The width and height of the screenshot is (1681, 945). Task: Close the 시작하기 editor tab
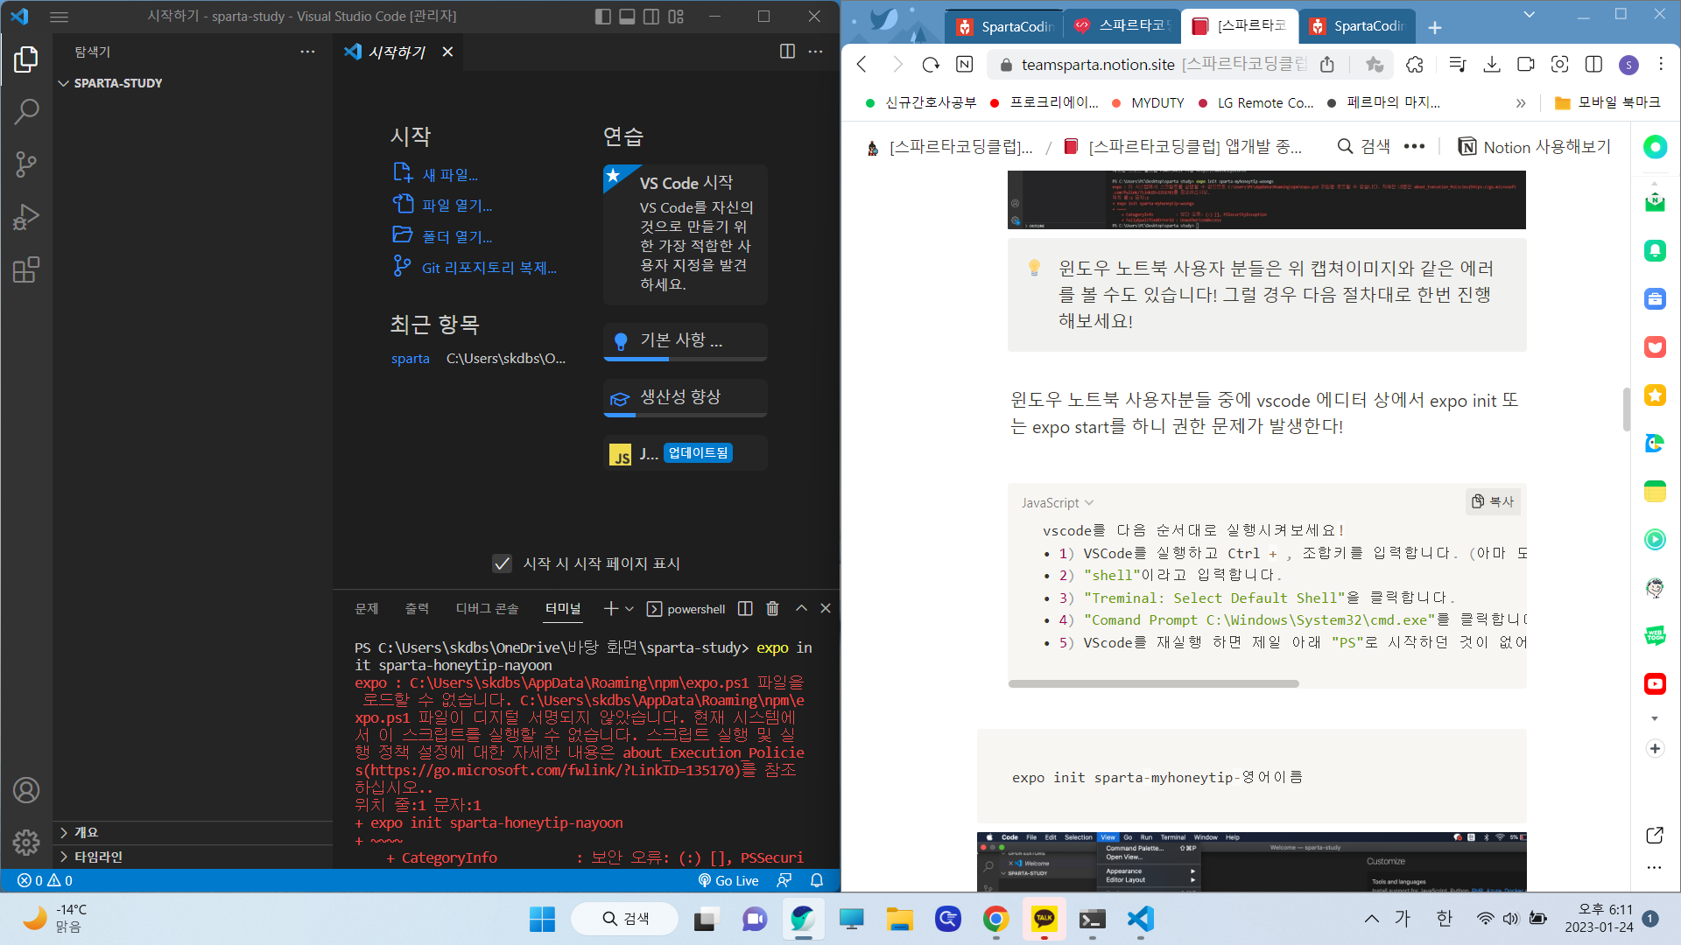pos(447,52)
